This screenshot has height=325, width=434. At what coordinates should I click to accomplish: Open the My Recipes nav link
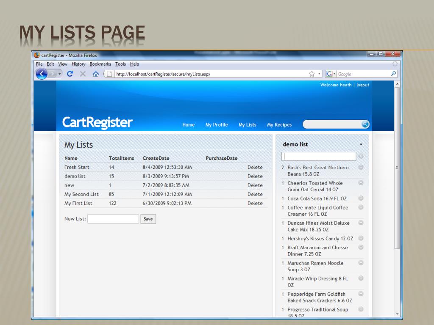tap(279, 125)
